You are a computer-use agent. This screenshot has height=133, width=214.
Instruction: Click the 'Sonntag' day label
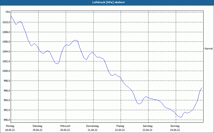click(x=175, y=126)
